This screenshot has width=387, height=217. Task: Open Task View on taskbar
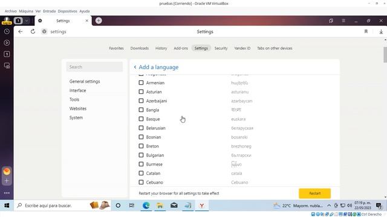pyautogui.click(x=132, y=206)
